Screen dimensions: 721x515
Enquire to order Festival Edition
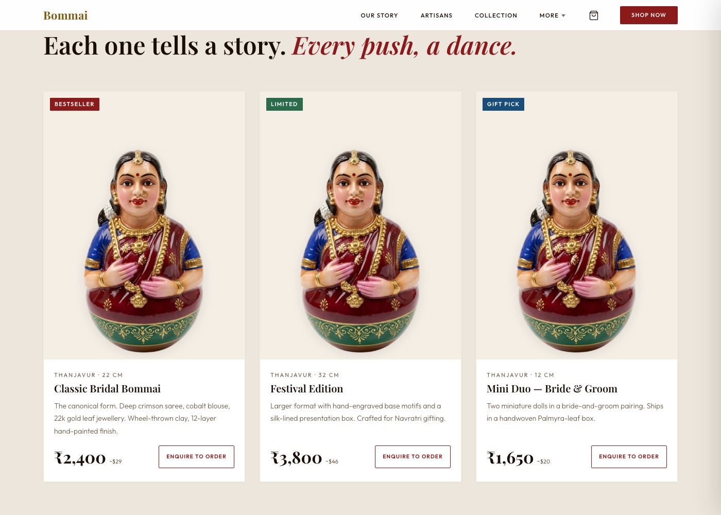pos(413,457)
